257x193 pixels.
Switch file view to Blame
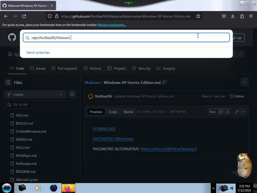(x=128, y=112)
